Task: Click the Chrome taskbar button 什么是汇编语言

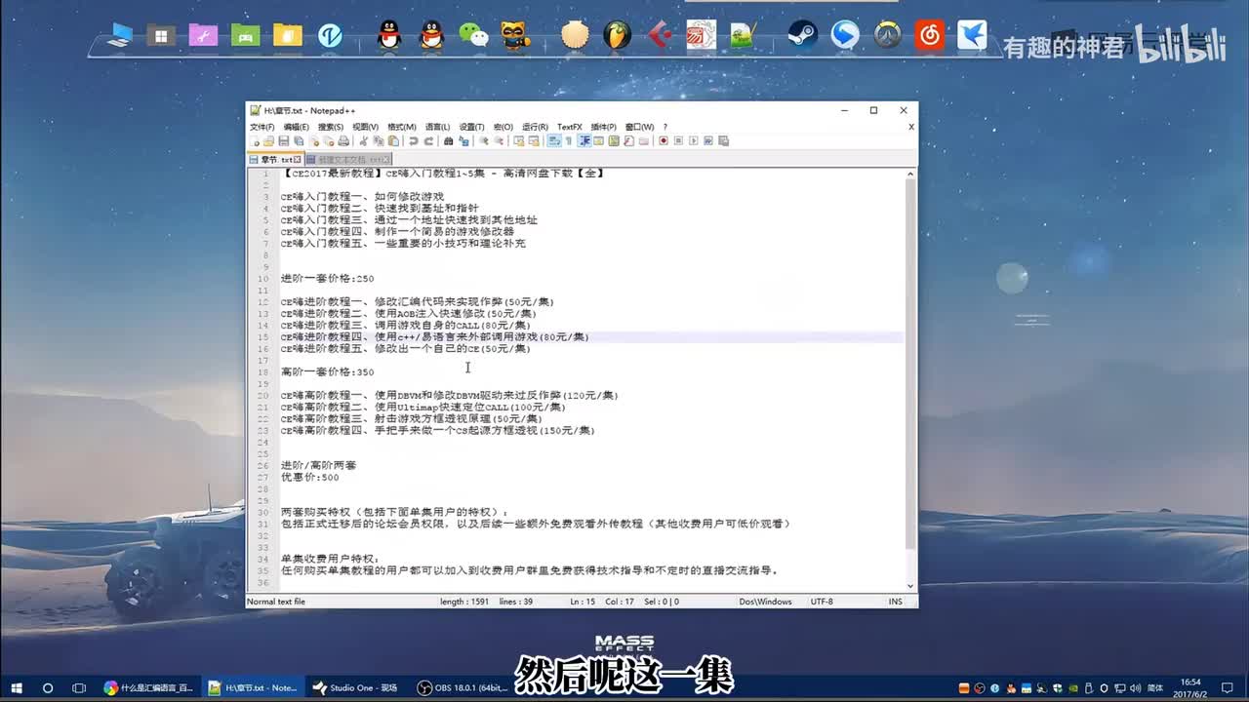Action: 150,688
